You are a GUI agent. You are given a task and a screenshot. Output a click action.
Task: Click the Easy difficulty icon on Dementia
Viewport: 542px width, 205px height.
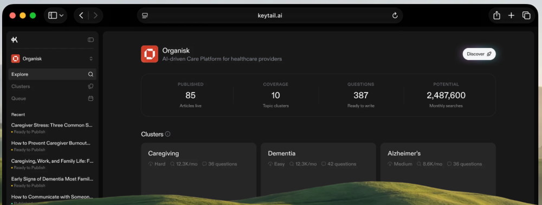pos(270,164)
